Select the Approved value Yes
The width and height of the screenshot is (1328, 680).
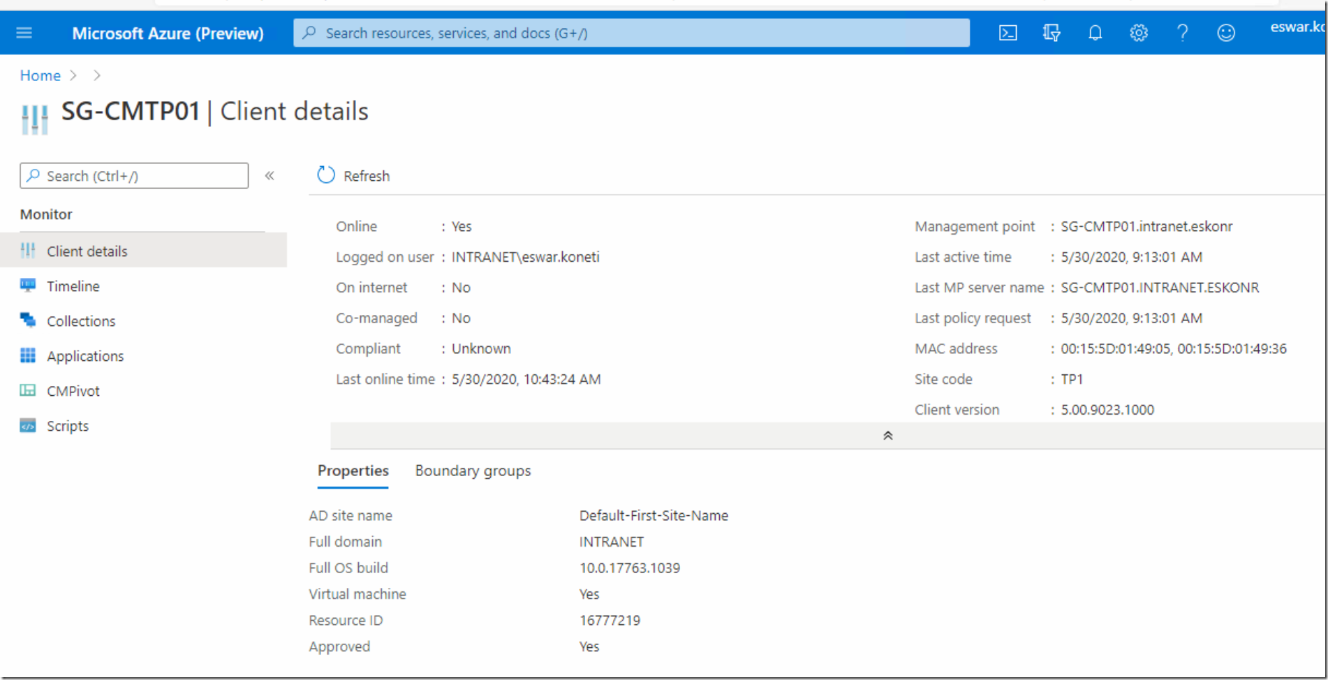click(x=589, y=646)
